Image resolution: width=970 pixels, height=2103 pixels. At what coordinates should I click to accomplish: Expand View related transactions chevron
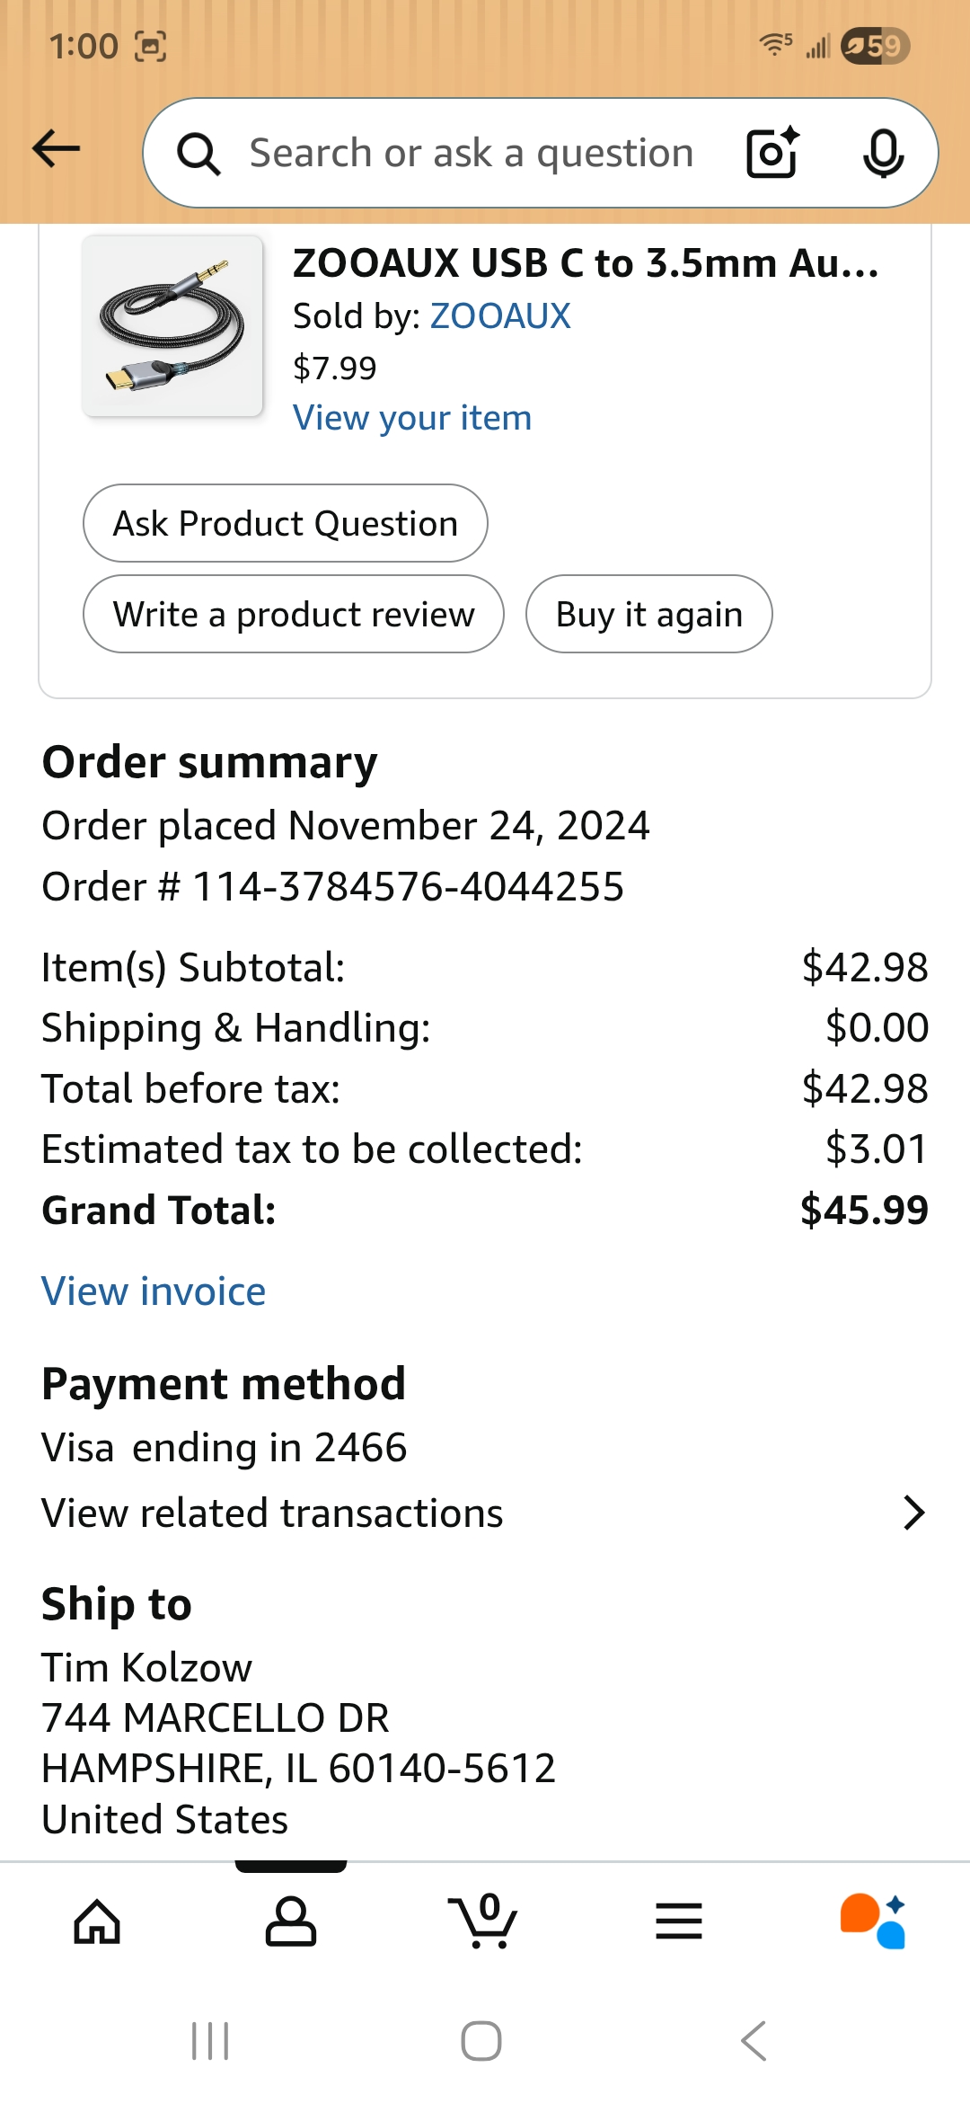(x=913, y=1513)
